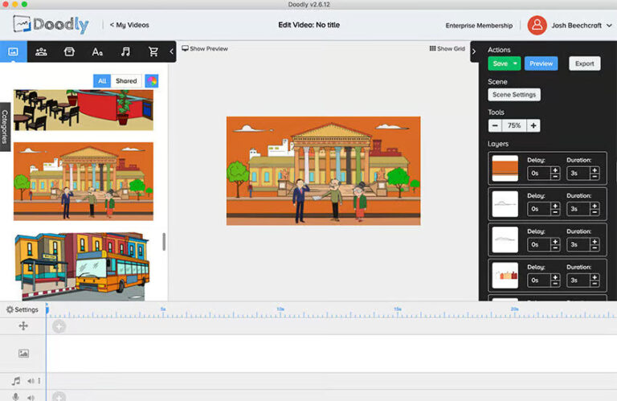Increase delay on the second layer
This screenshot has width=617, height=401.
pyautogui.click(x=555, y=206)
